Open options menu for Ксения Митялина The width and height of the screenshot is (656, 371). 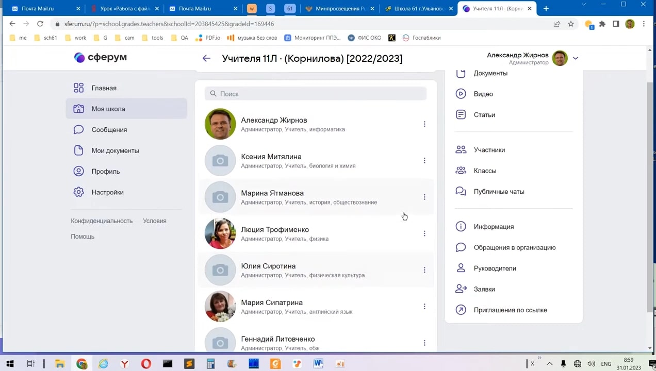tap(424, 161)
